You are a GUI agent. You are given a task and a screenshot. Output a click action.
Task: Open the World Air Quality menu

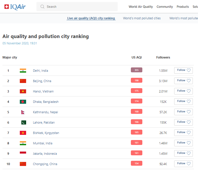(141, 7)
